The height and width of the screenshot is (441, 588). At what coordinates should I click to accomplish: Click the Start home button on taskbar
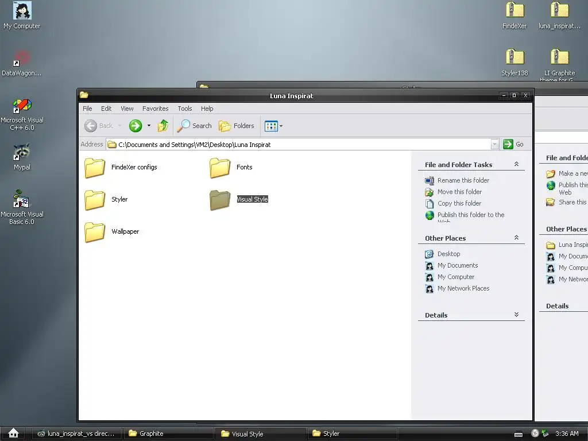coord(13,433)
